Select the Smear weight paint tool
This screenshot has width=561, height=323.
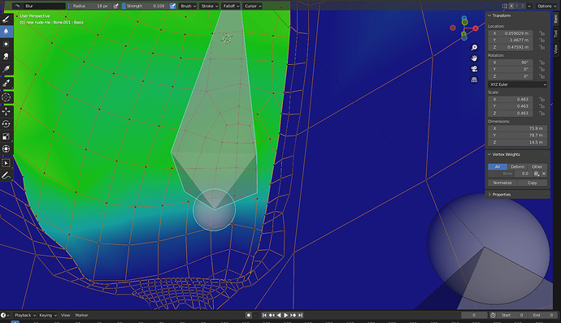[x=6, y=57]
